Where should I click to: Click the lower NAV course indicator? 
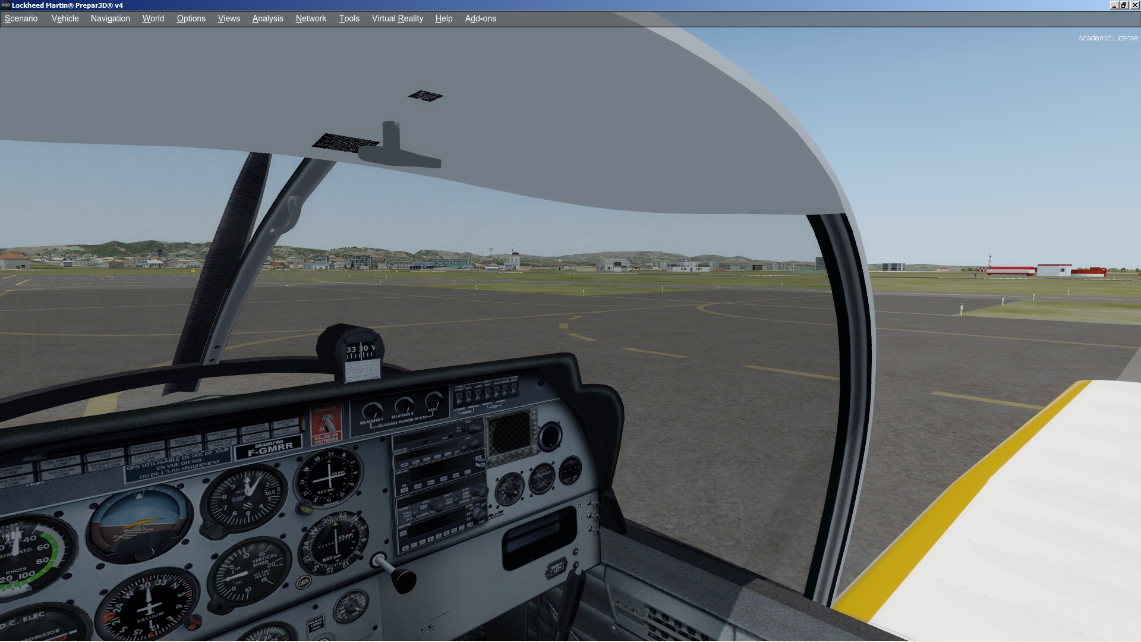(334, 542)
